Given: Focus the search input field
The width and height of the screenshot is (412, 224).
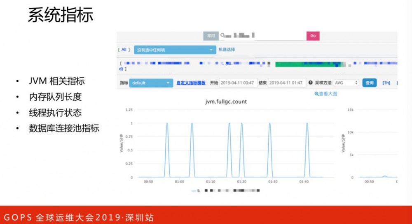Looking at the screenshot, I should tap(263, 36).
